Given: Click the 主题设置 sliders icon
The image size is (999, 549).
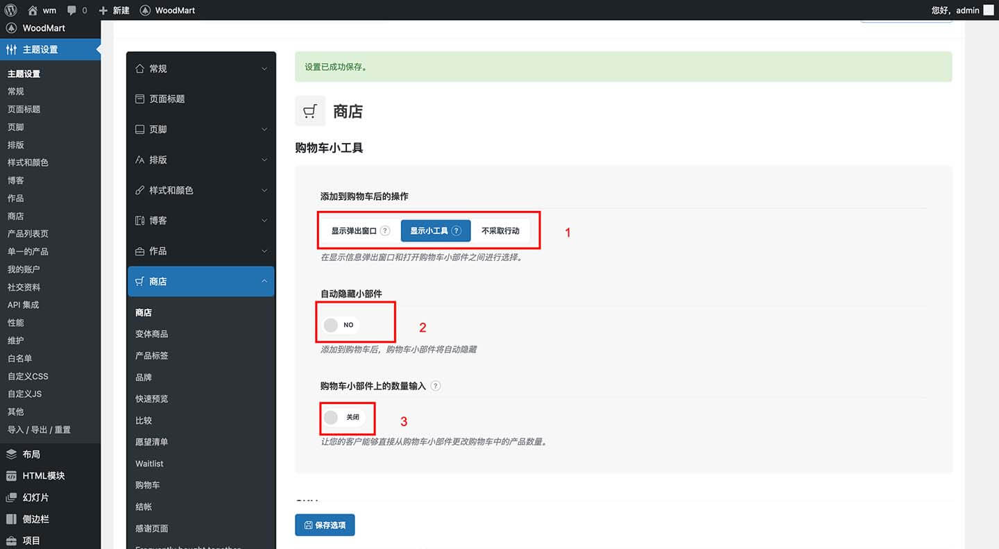Looking at the screenshot, I should coord(11,49).
